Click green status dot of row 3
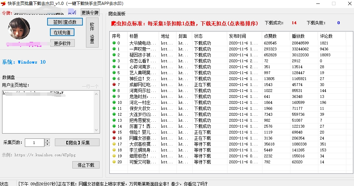The height and width of the screenshot is (186, 354). (114, 60)
